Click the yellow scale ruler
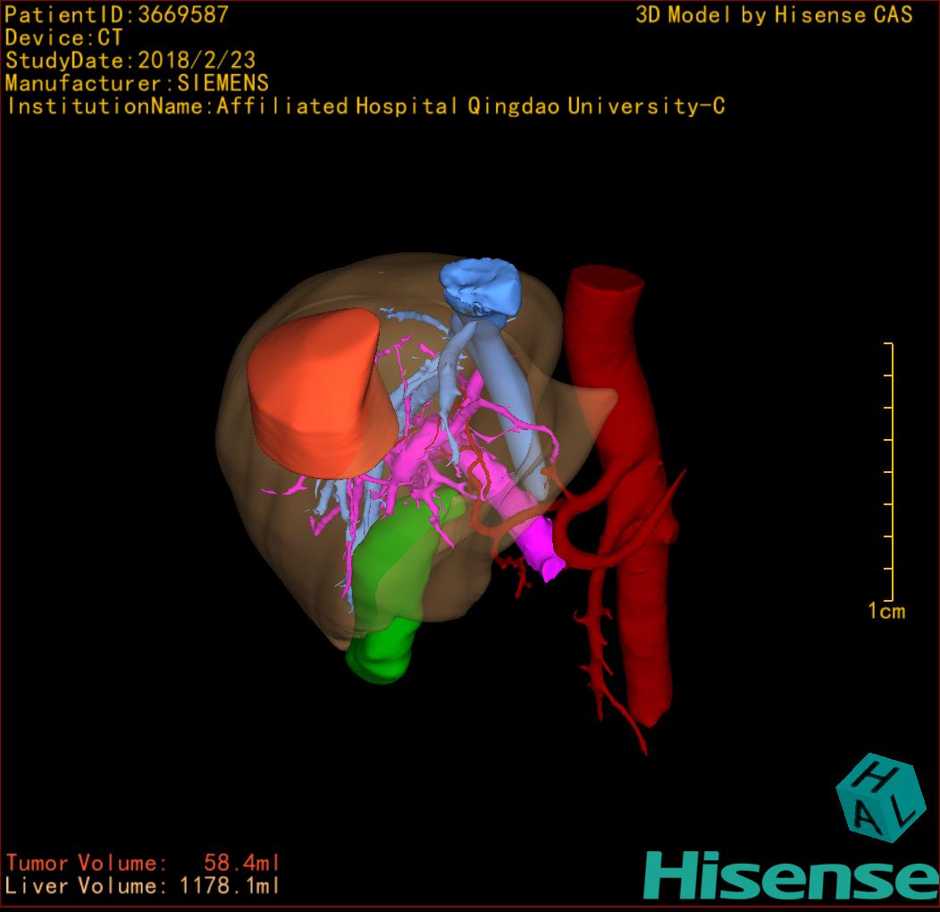Screen dimensions: 940x912 click(889, 471)
